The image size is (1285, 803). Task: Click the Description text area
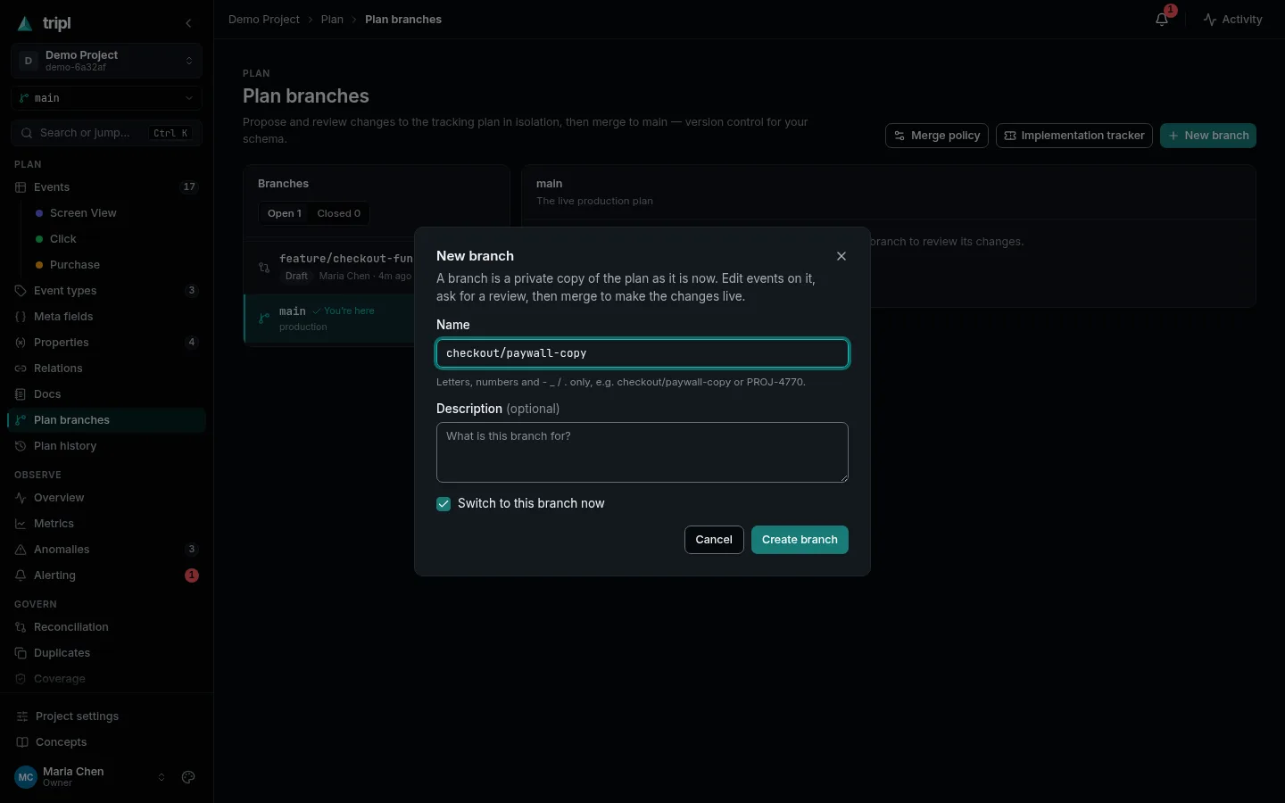[x=642, y=452]
